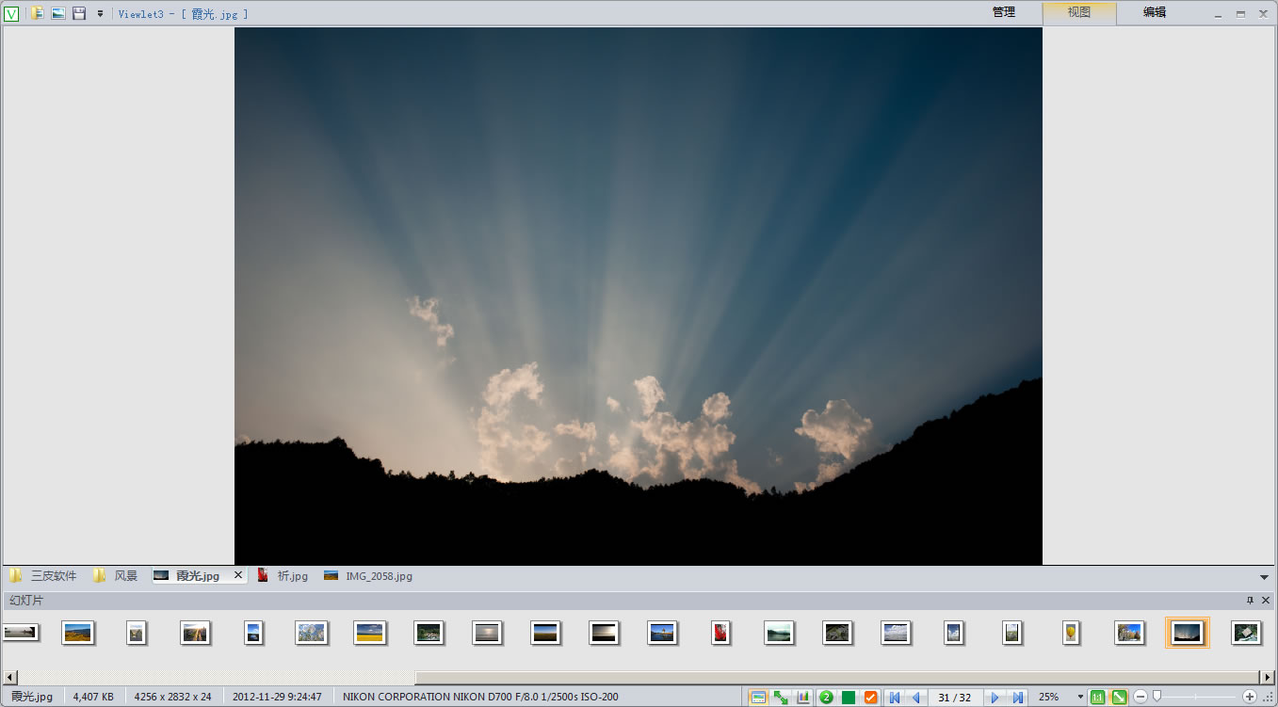Image resolution: width=1278 pixels, height=707 pixels.
Task: Go to the next image
Action: (995, 698)
